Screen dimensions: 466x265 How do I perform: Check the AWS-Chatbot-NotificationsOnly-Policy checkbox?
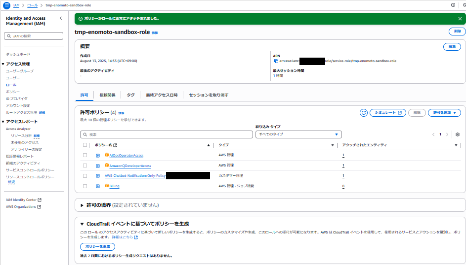tap(85, 176)
